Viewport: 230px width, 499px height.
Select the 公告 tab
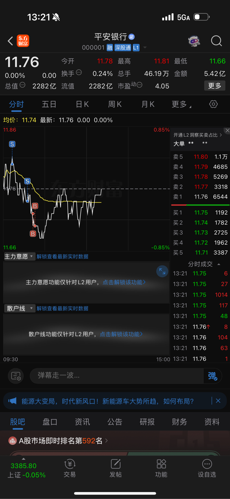[115, 422]
